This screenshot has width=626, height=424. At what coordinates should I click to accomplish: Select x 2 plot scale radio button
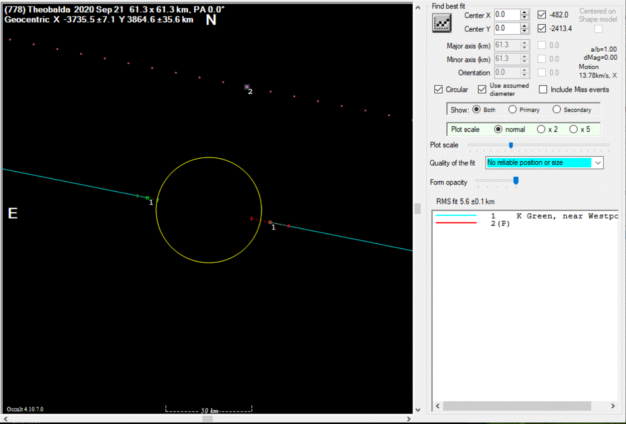[541, 129]
